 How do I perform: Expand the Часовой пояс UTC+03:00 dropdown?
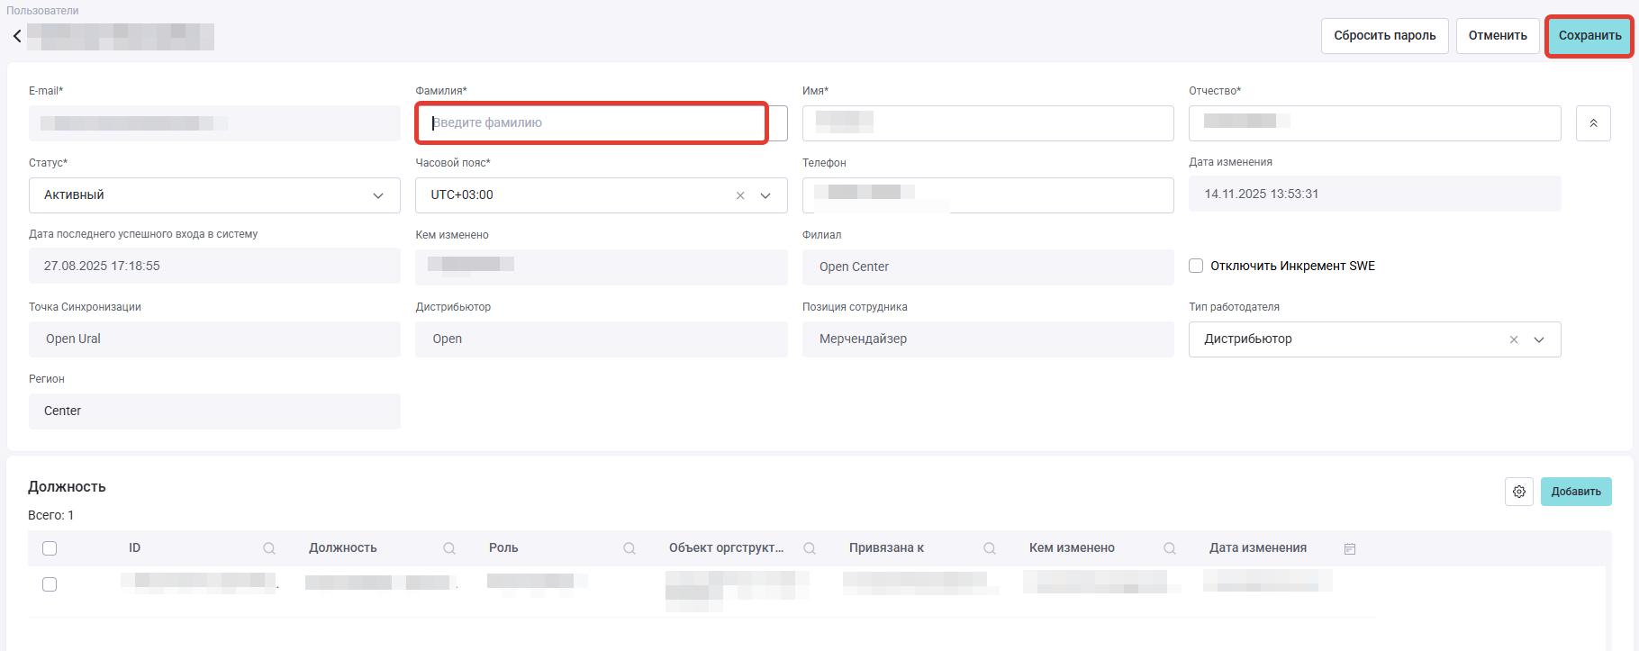click(765, 195)
